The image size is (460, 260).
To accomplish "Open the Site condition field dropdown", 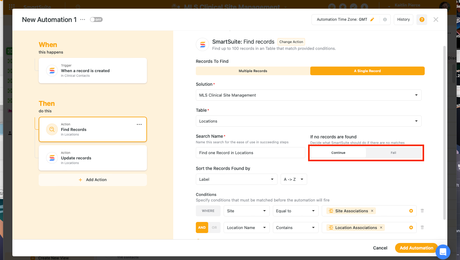I will click(247, 211).
